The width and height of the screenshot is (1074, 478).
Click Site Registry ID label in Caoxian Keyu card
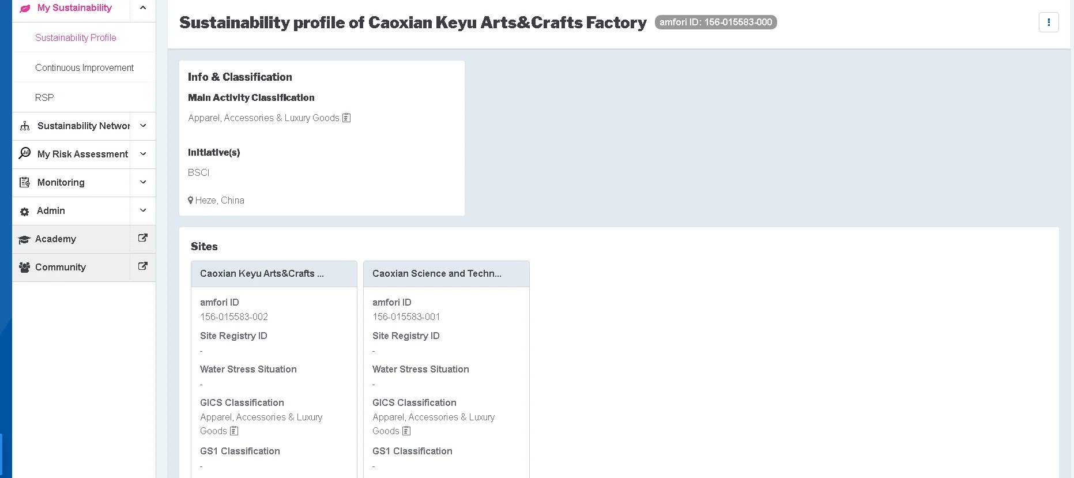click(233, 336)
